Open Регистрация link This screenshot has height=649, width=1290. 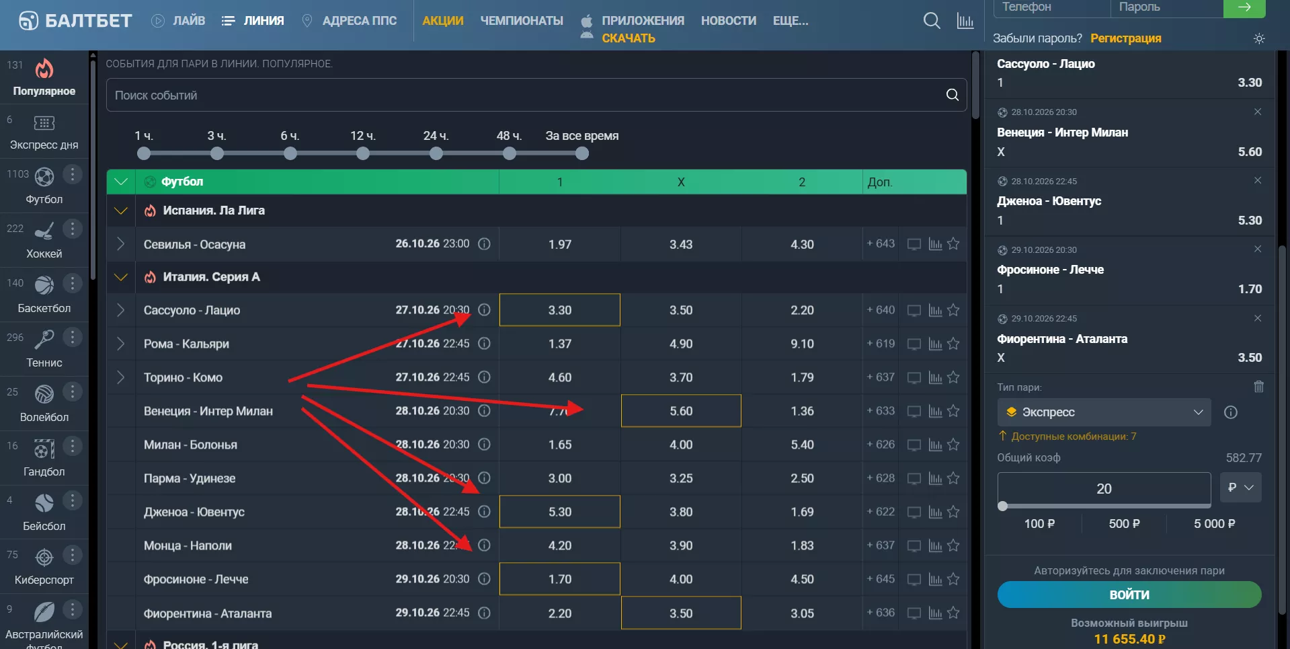click(x=1126, y=38)
